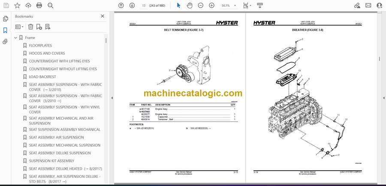Go to previous page arrow
The height and width of the screenshot is (186, 386).
coord(121,6)
